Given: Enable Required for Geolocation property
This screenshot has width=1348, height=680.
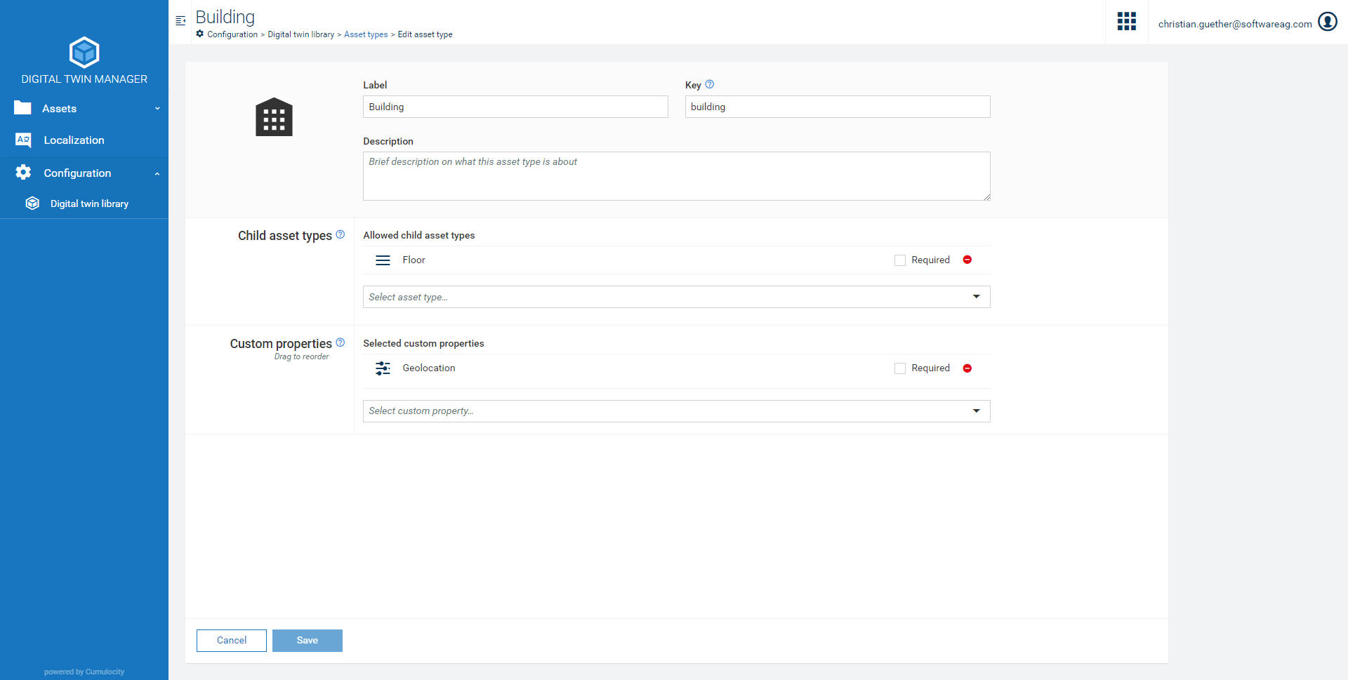Looking at the screenshot, I should 899,368.
